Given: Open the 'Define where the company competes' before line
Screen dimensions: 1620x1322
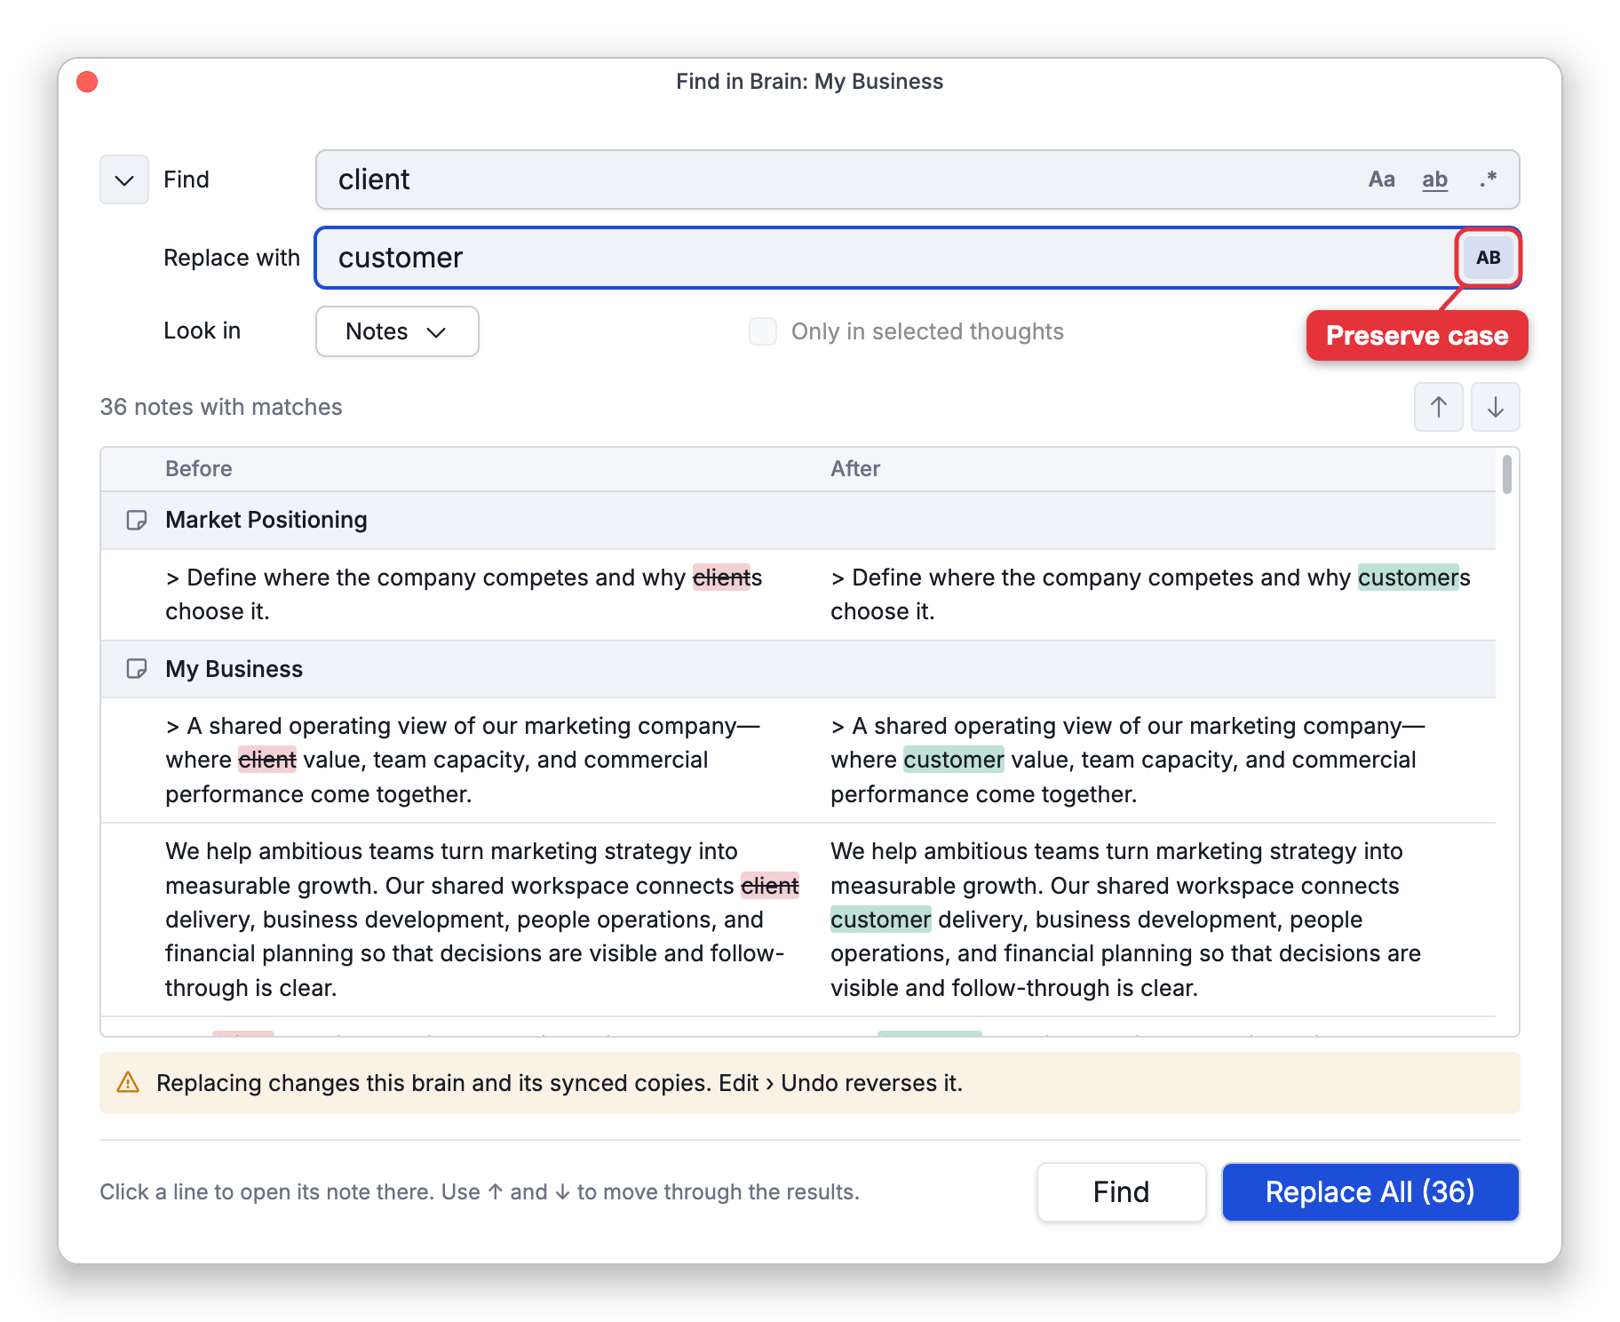Looking at the screenshot, I should 464,594.
